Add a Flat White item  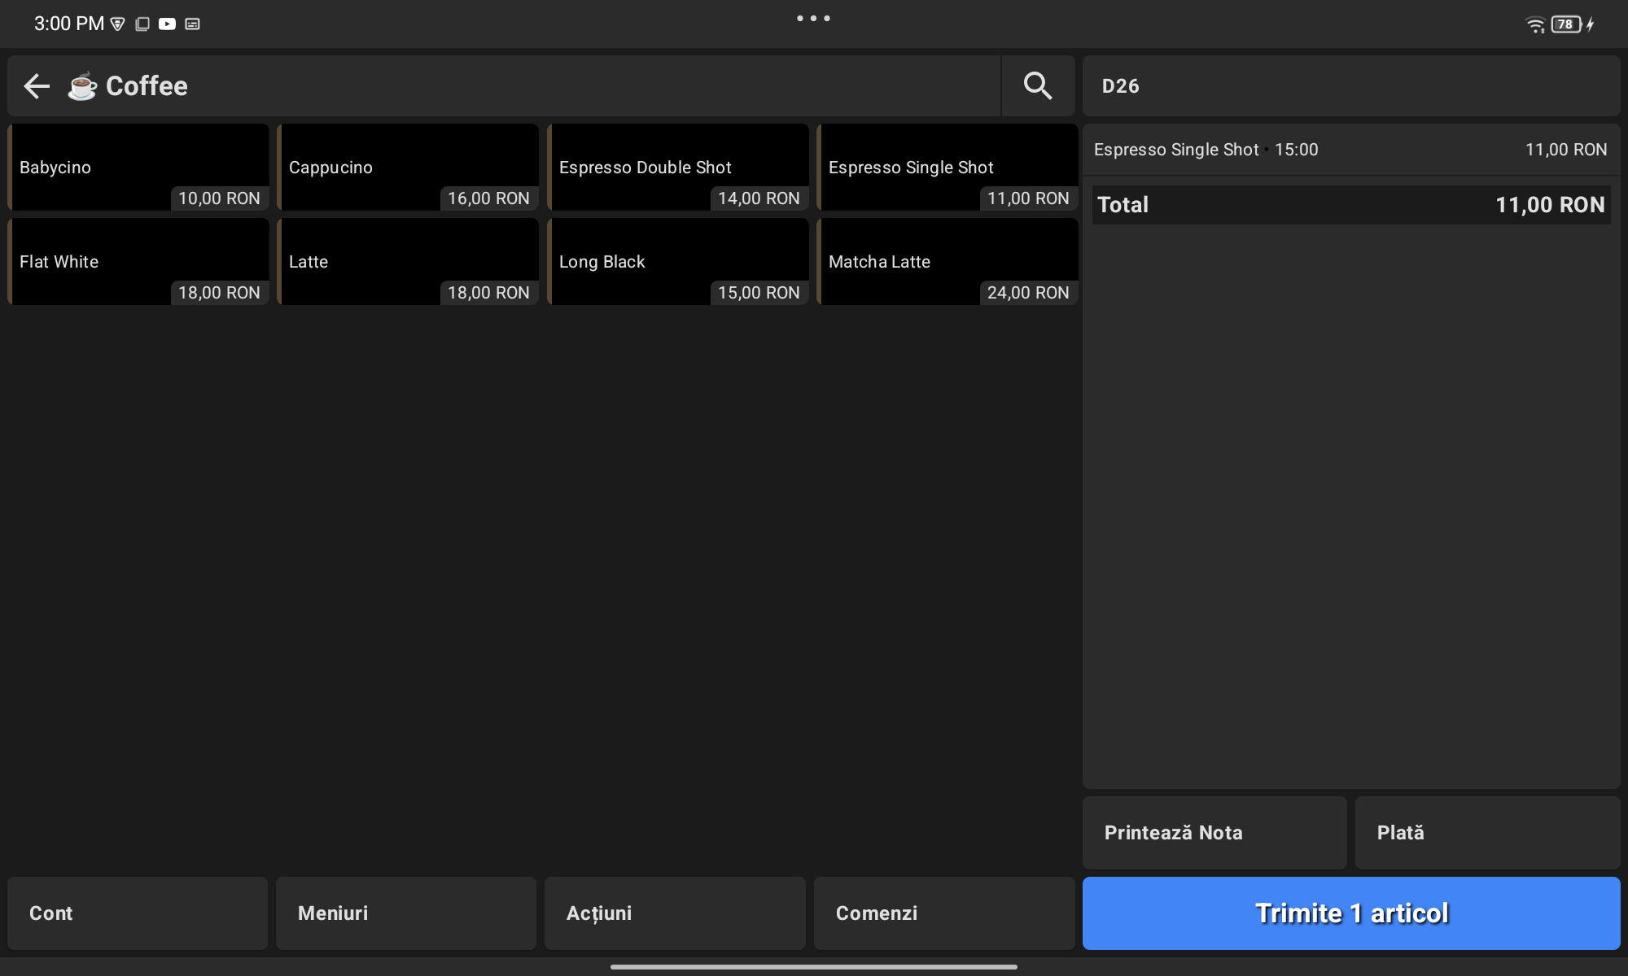(138, 262)
